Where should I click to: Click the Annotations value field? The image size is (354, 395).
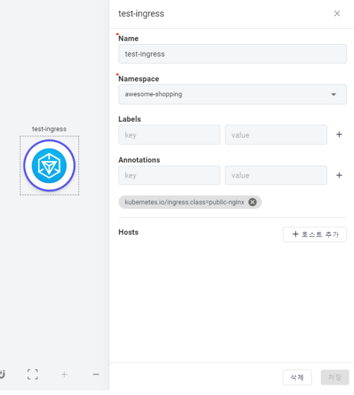tap(276, 175)
